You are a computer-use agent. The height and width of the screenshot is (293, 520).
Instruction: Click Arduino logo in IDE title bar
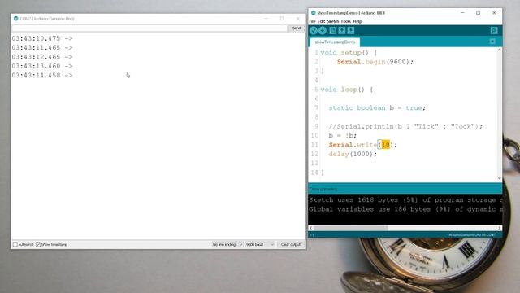click(313, 13)
